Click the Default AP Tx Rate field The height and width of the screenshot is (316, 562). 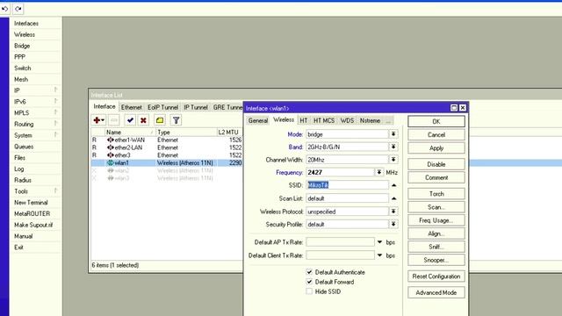340,242
